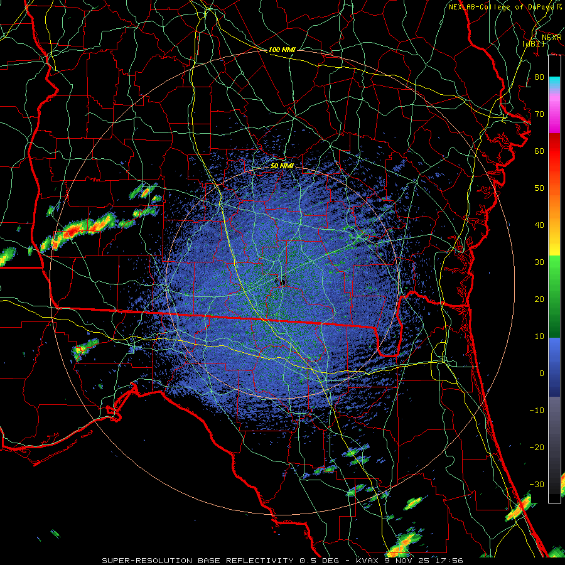The width and height of the screenshot is (565, 565).
Task: Click the 60 dBZ scale label
Action: (x=539, y=151)
